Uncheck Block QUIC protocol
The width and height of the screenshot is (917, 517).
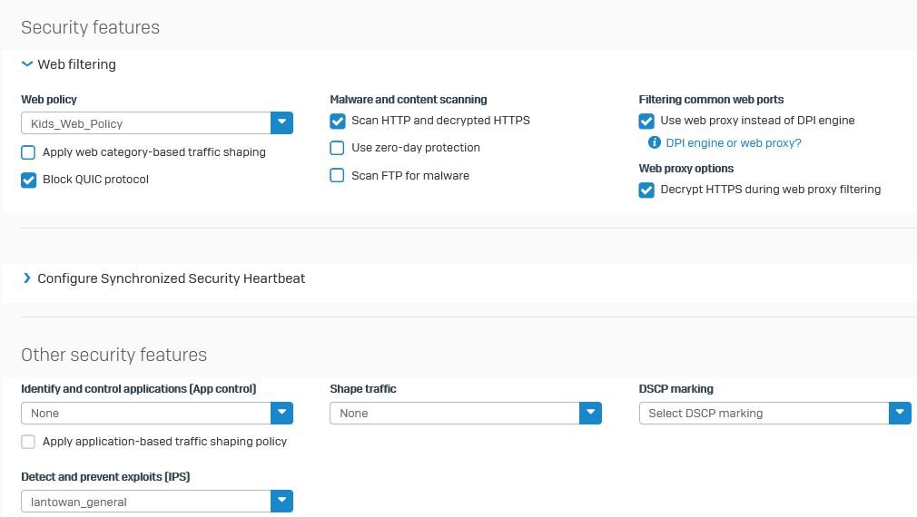(x=28, y=180)
